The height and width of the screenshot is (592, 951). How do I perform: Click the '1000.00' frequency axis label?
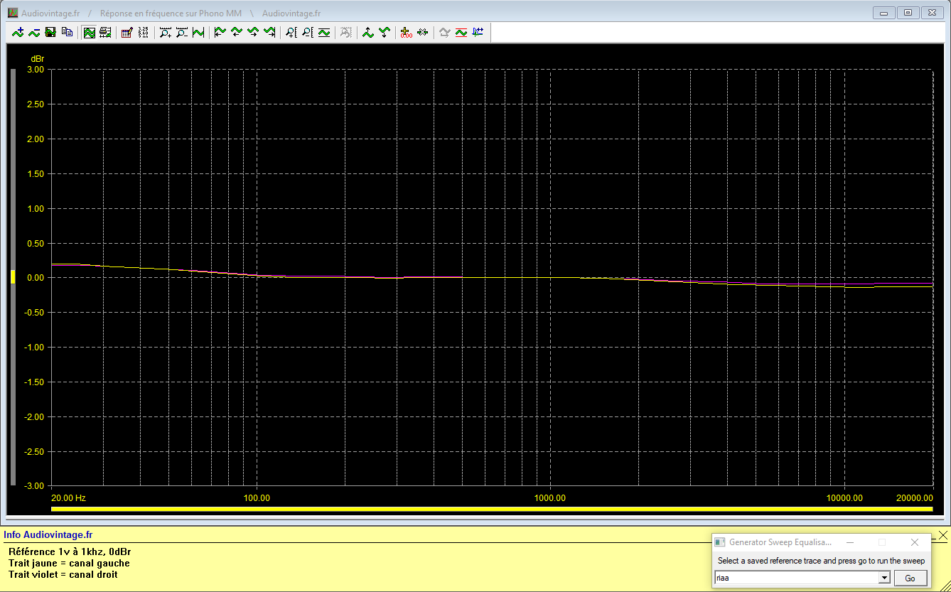coord(550,497)
